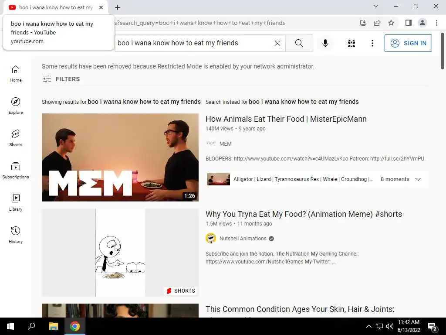
Task: Open Chrome tab search dropdown
Action: tap(376, 6)
